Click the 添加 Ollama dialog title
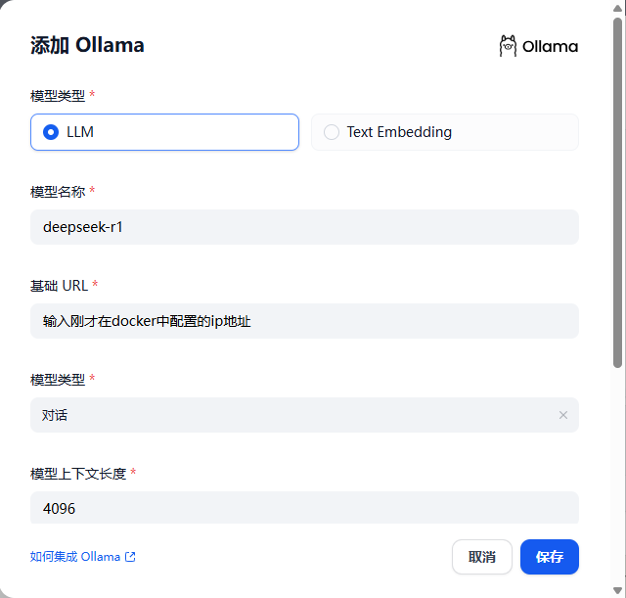626x598 pixels. (87, 45)
